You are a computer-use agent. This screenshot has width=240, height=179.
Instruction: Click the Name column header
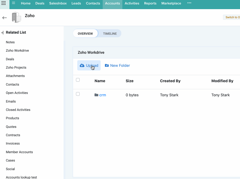pyautogui.click(x=100, y=81)
